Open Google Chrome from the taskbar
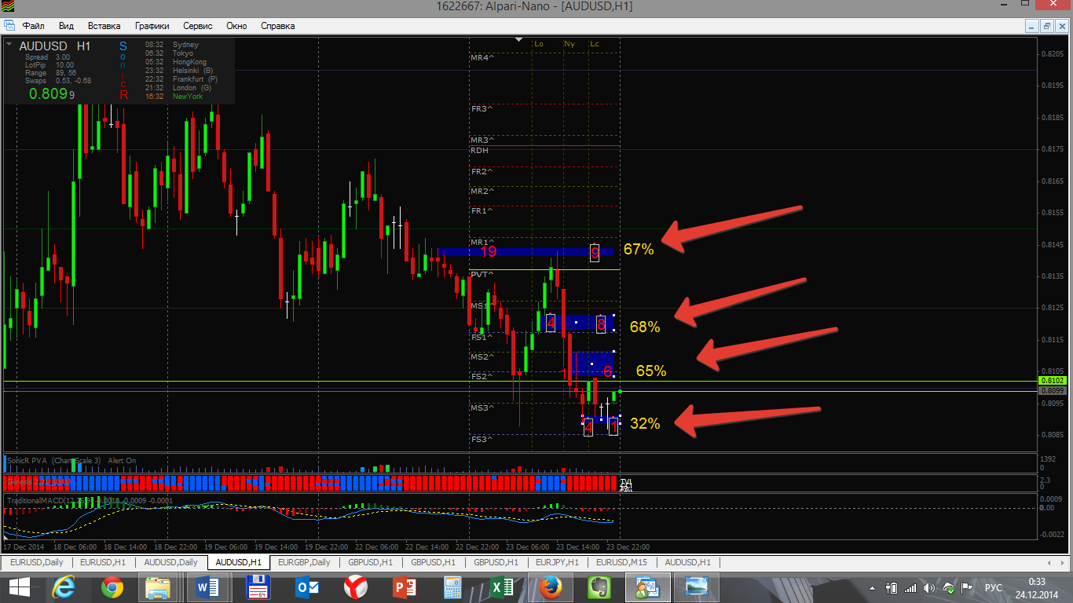Viewport: 1073px width, 603px height. point(112,587)
